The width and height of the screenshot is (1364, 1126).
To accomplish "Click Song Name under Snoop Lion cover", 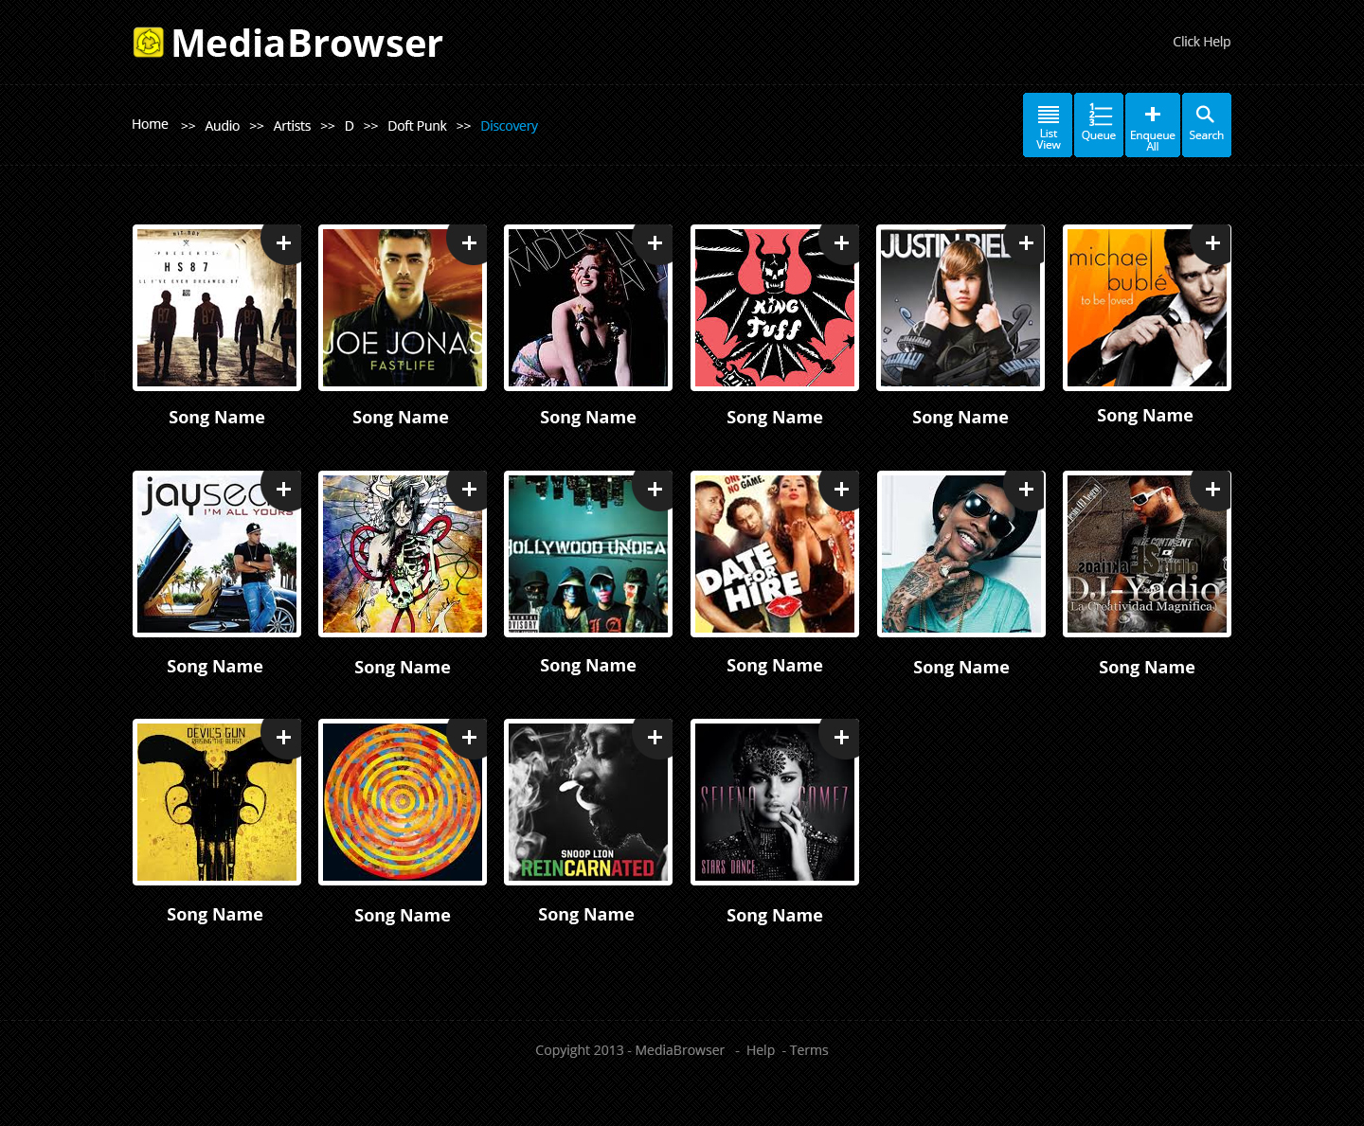I will 586,915.
